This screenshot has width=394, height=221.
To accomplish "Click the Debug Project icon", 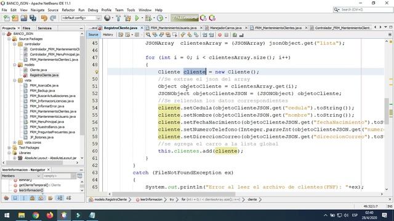I will [x=148, y=18].
